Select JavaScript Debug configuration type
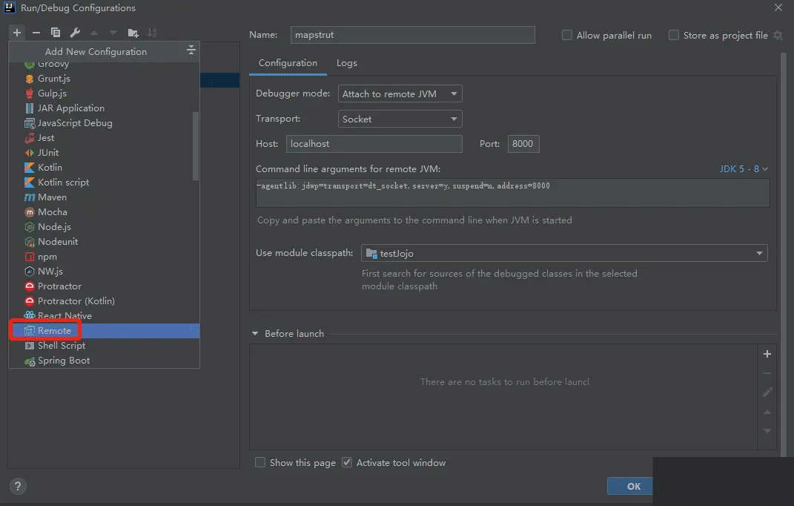The width and height of the screenshot is (794, 506). 104,122
